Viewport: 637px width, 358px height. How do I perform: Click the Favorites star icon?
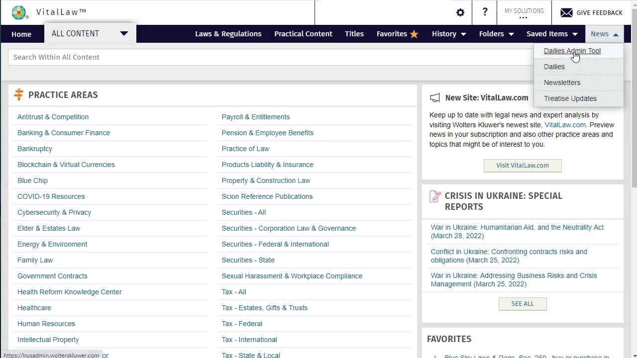pos(414,34)
